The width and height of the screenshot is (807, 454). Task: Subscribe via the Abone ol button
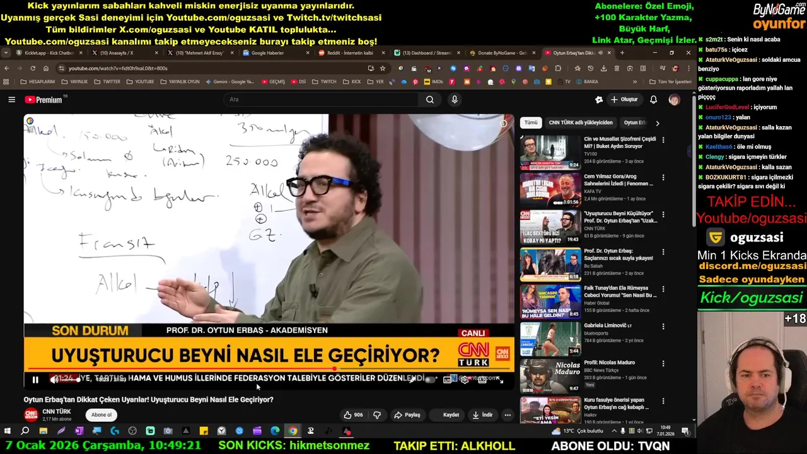pos(101,415)
